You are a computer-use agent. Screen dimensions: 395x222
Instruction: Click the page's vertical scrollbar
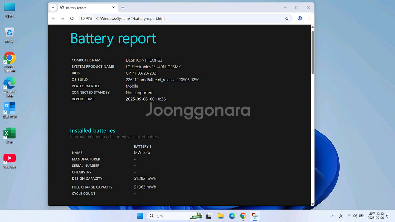(312, 52)
